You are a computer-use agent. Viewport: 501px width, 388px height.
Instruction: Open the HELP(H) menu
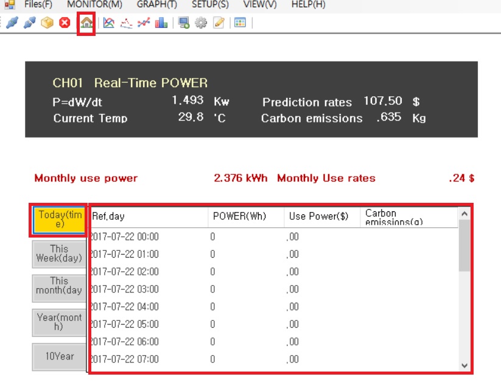[x=309, y=4]
